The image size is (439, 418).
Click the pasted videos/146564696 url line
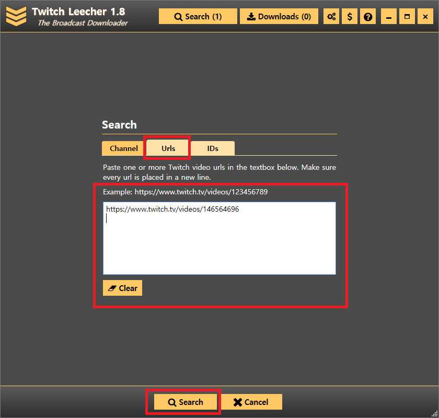(172, 210)
